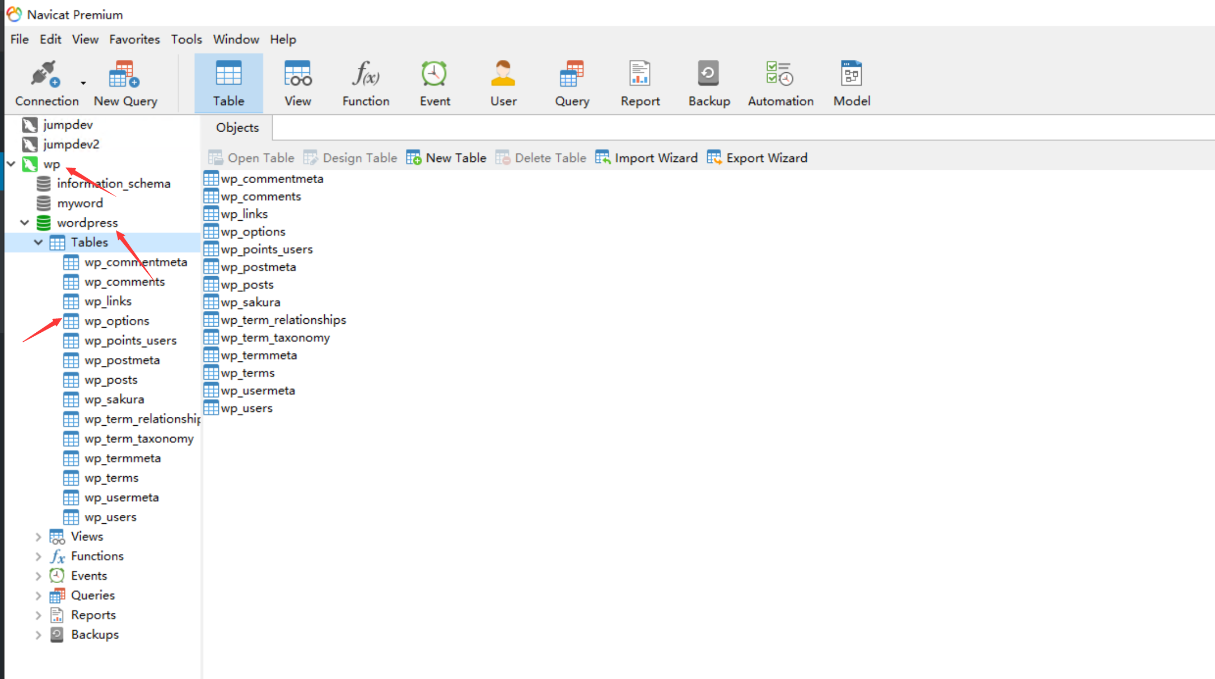This screenshot has height=679, width=1215.
Task: Collapse the wp connection node
Action: coord(11,164)
